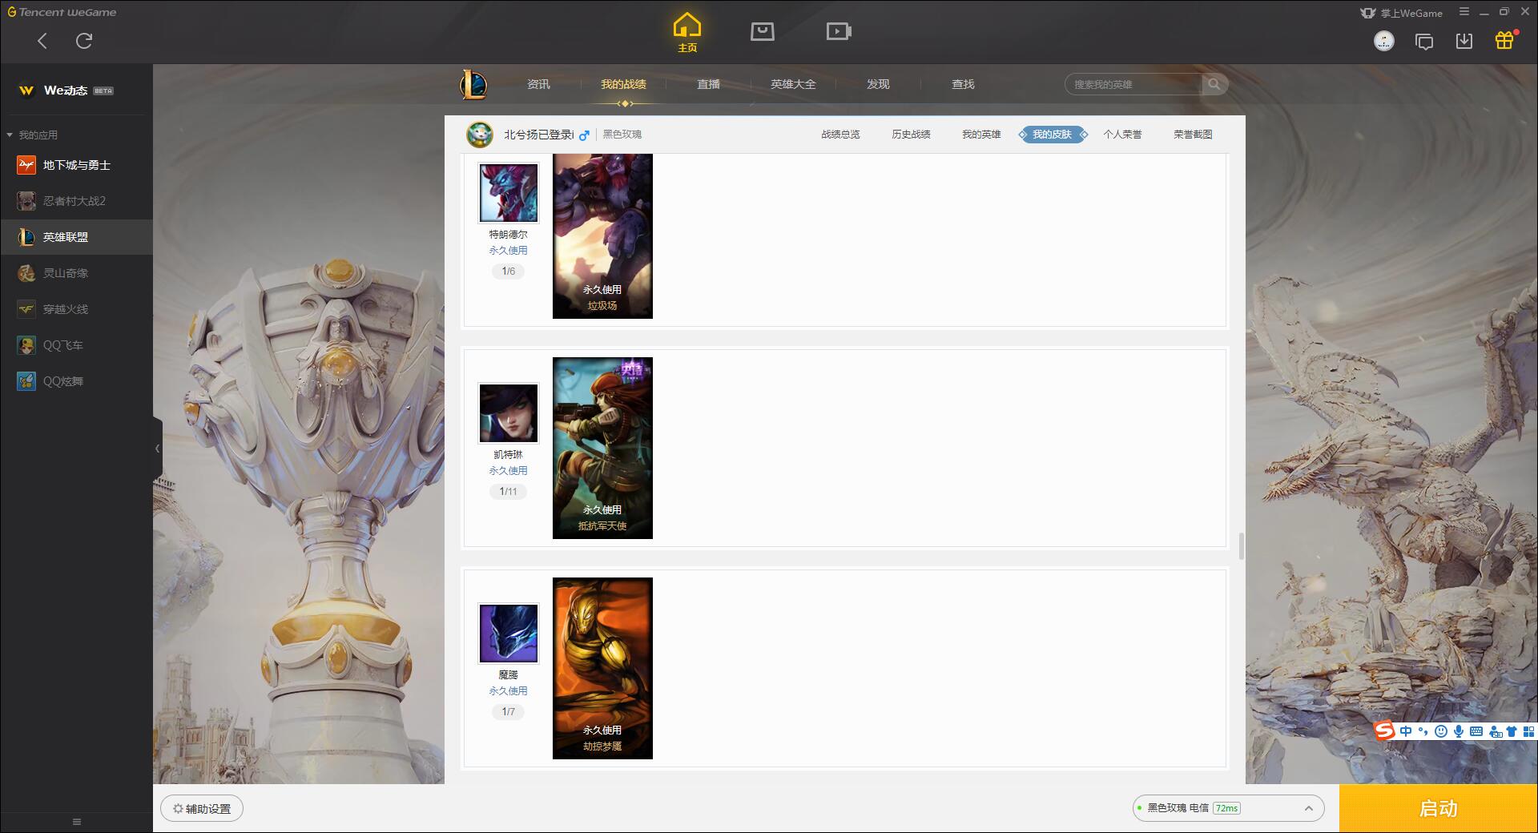Collapse the 我的应用 section
Viewport: 1538px width, 833px height.
[32, 135]
